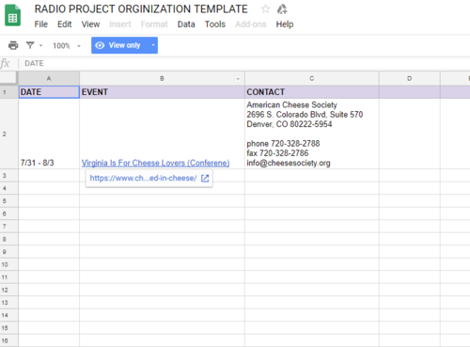Open column B dropdown arrow

pos(238,79)
